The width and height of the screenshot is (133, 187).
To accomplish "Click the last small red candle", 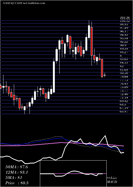I will 105,75.
